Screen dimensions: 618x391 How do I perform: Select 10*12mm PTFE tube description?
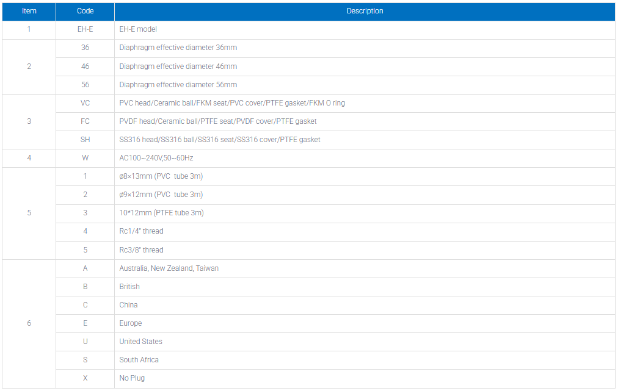(x=162, y=213)
